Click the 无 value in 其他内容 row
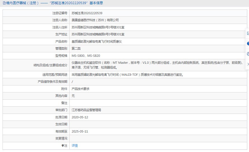 73,96
